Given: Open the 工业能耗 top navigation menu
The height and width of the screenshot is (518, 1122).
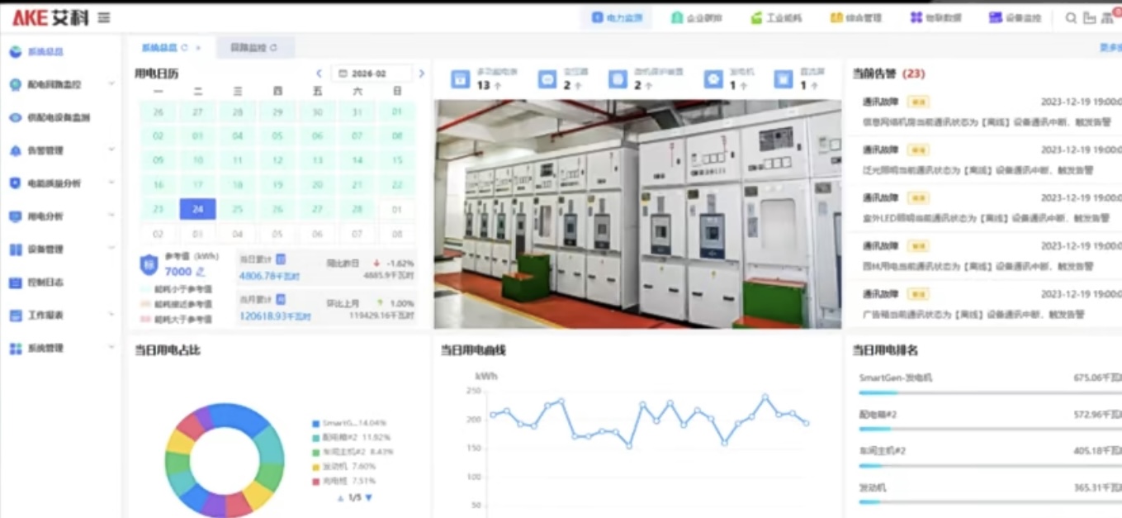Looking at the screenshot, I should click(776, 17).
